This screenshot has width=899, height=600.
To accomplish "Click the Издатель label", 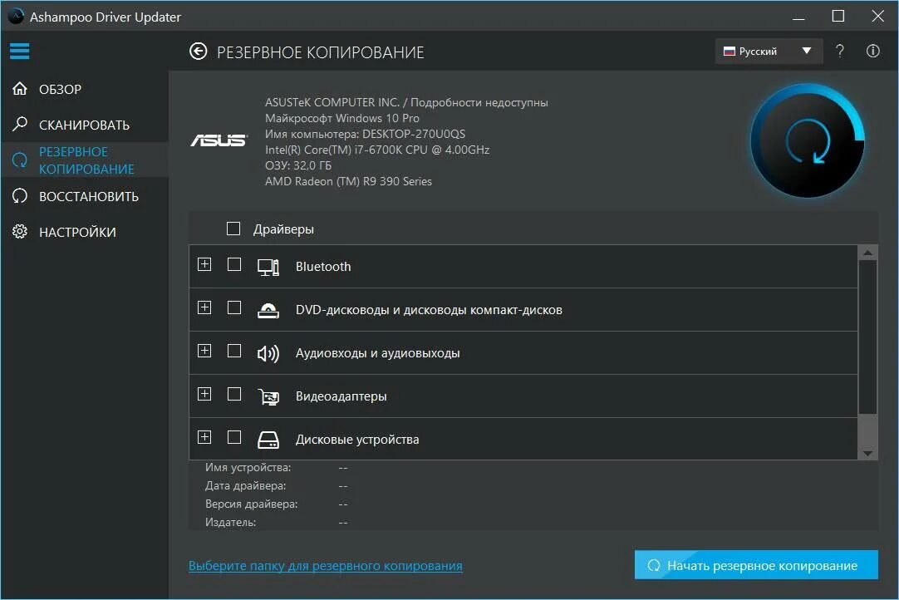I will [230, 523].
